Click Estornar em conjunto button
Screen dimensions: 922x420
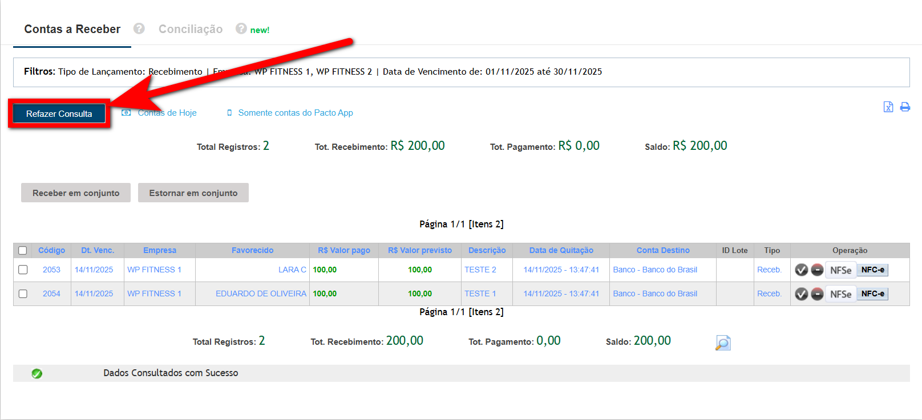coord(193,193)
